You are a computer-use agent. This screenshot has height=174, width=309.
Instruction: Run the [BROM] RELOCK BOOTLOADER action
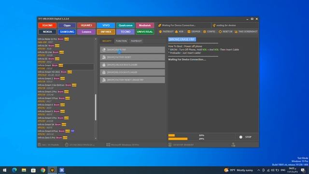[x=132, y=72]
